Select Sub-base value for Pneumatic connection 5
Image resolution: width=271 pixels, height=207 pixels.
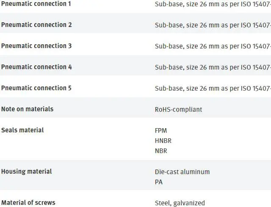click(213, 89)
